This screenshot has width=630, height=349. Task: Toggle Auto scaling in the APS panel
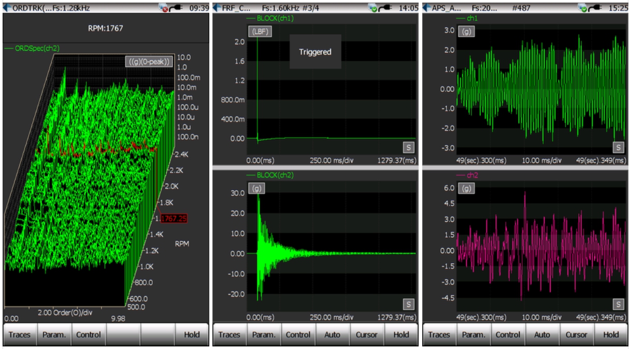pos(542,335)
